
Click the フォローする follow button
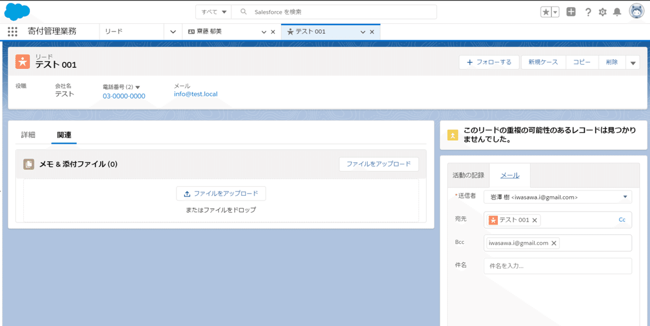(x=489, y=62)
